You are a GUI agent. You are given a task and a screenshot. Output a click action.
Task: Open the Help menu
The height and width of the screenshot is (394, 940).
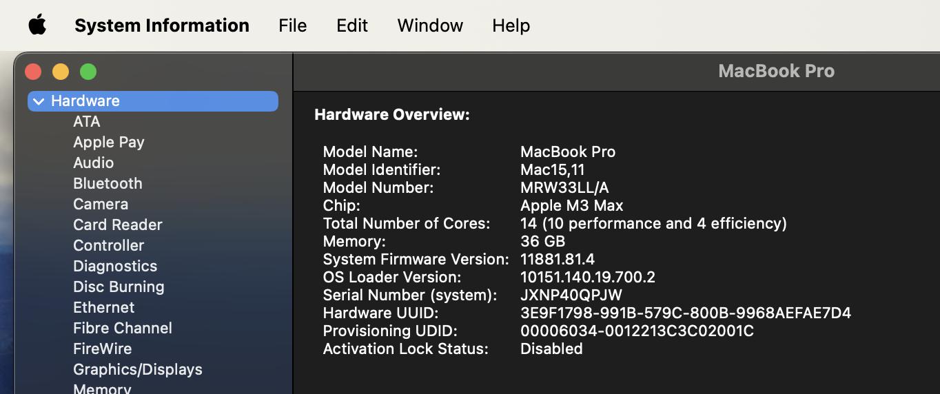pyautogui.click(x=511, y=25)
